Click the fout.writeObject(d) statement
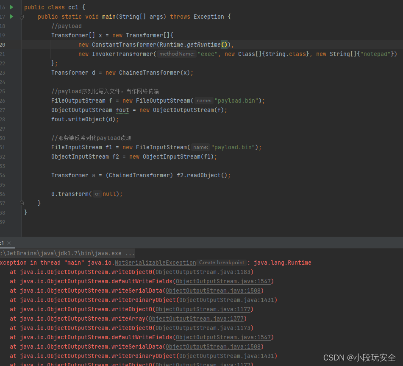403x366 pixels. tap(85, 119)
